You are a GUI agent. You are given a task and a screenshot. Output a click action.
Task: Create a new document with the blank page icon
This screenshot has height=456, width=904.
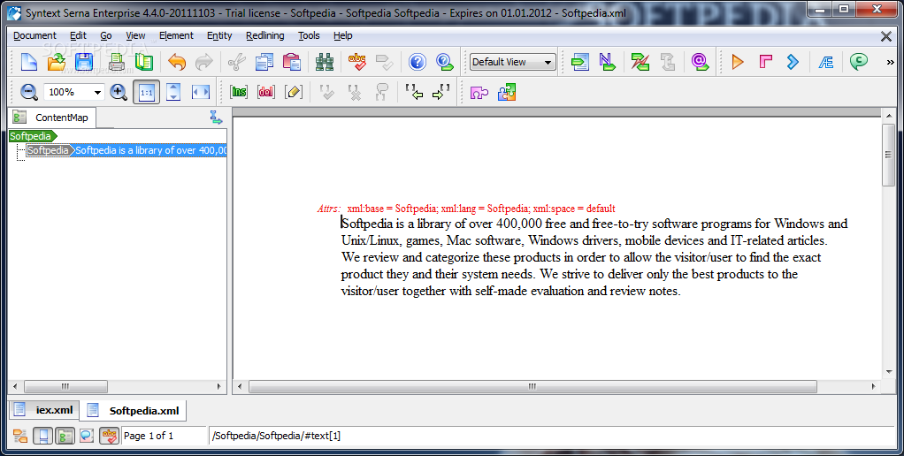pyautogui.click(x=29, y=62)
